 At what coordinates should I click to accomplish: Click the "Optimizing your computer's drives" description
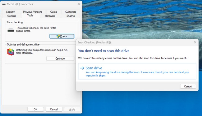coord(42,51)
